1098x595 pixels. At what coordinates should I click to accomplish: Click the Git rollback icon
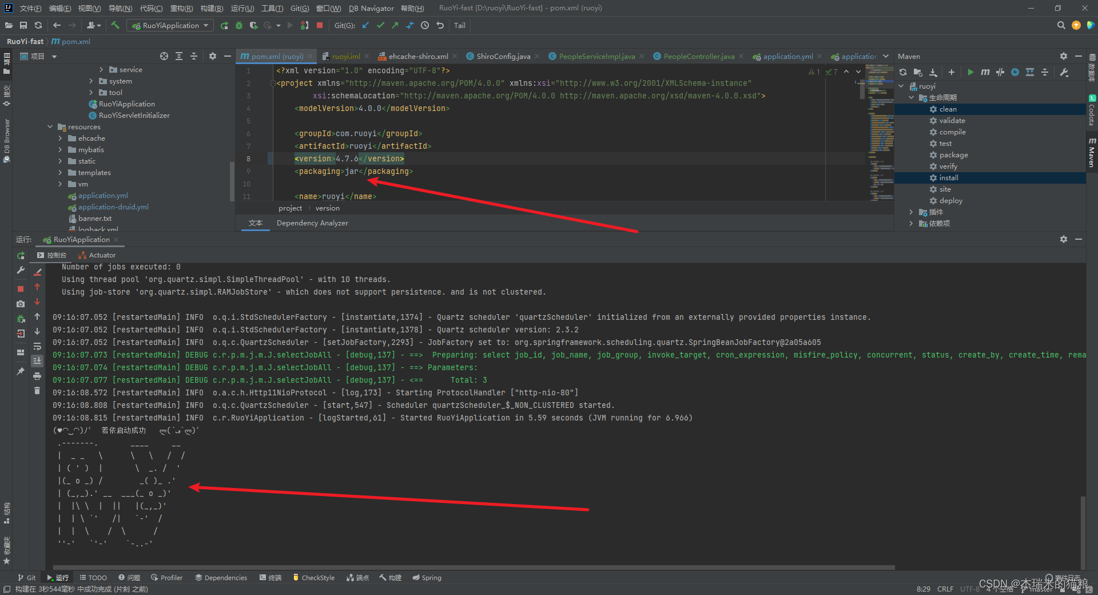pyautogui.click(x=440, y=25)
